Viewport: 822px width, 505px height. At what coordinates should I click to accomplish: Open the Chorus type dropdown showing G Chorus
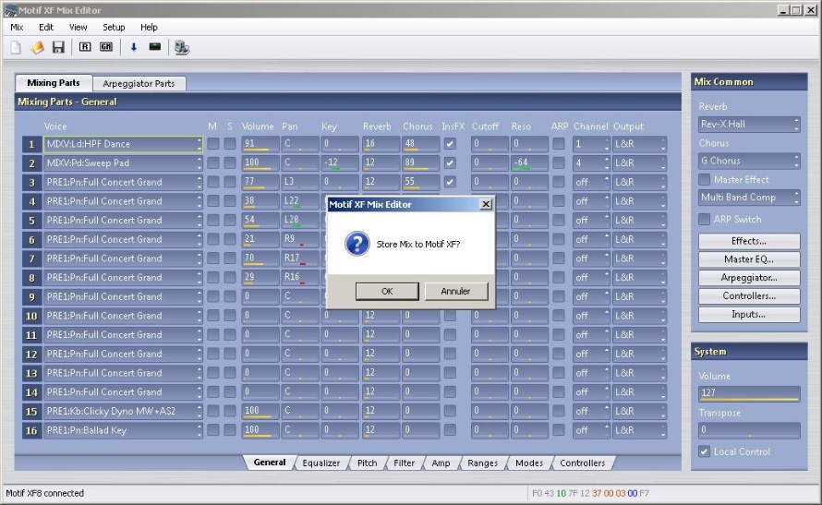coord(749,161)
